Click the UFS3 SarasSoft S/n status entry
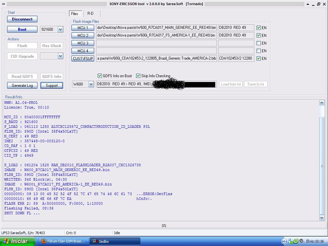This screenshot has height=246, width=328. pos(23,233)
